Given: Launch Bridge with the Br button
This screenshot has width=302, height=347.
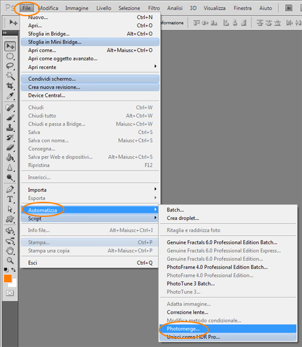Looking at the screenshot, I should click(x=289, y=8).
